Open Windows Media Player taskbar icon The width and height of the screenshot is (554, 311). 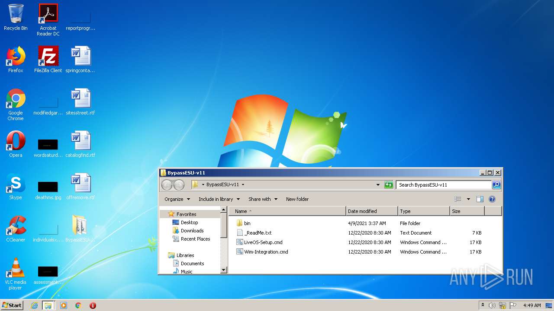tap(64, 305)
